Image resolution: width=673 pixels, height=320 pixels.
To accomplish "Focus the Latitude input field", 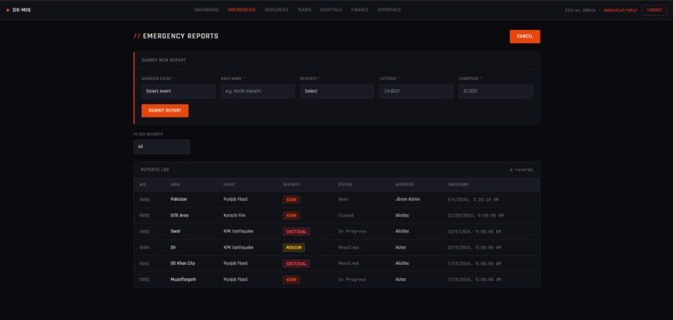I will pyautogui.click(x=416, y=91).
